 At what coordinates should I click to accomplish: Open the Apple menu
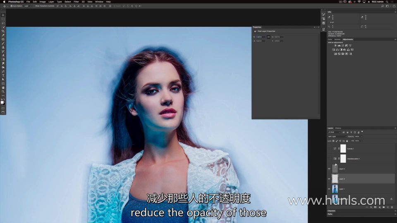pos(4,2)
